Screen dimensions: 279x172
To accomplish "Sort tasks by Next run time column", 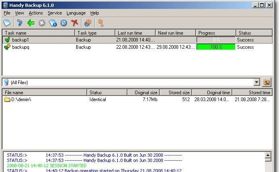I will (x=176, y=33).
